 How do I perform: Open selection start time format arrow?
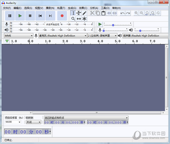click(x=84, y=122)
